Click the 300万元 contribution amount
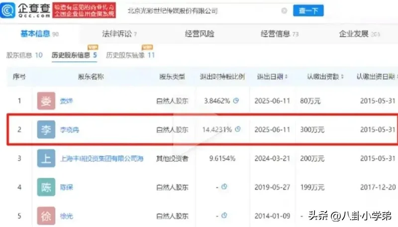Viewport: 398px width, 227px height. coord(312,130)
